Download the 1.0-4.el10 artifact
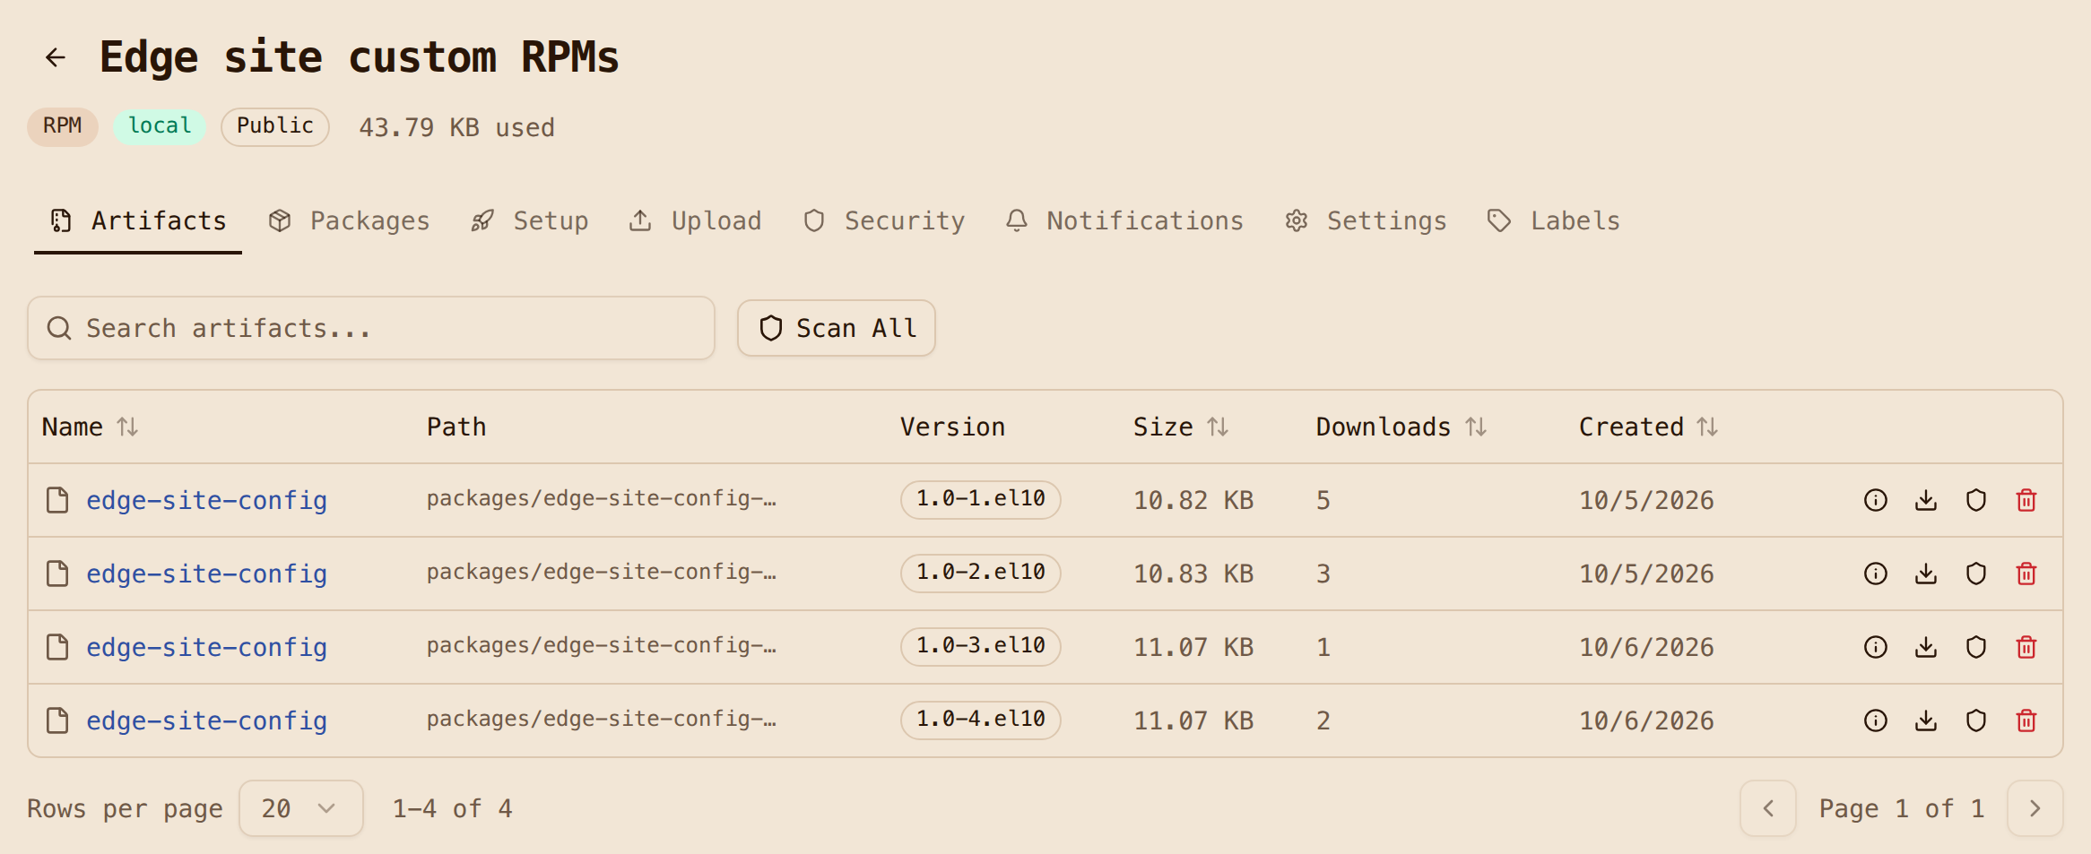Image resolution: width=2091 pixels, height=854 pixels. (1926, 720)
